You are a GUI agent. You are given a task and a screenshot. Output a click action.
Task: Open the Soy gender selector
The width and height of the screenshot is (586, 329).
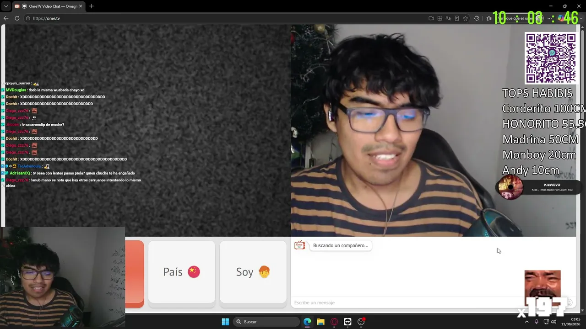click(x=253, y=272)
